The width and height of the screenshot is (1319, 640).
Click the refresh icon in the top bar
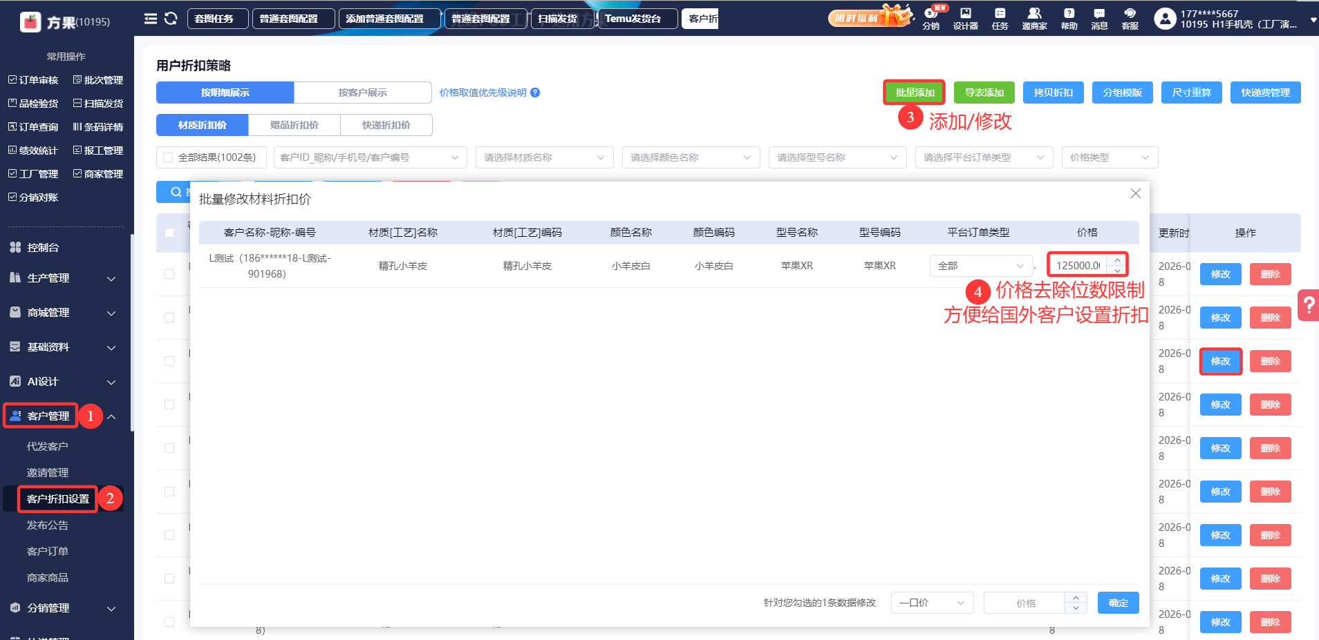tap(171, 19)
